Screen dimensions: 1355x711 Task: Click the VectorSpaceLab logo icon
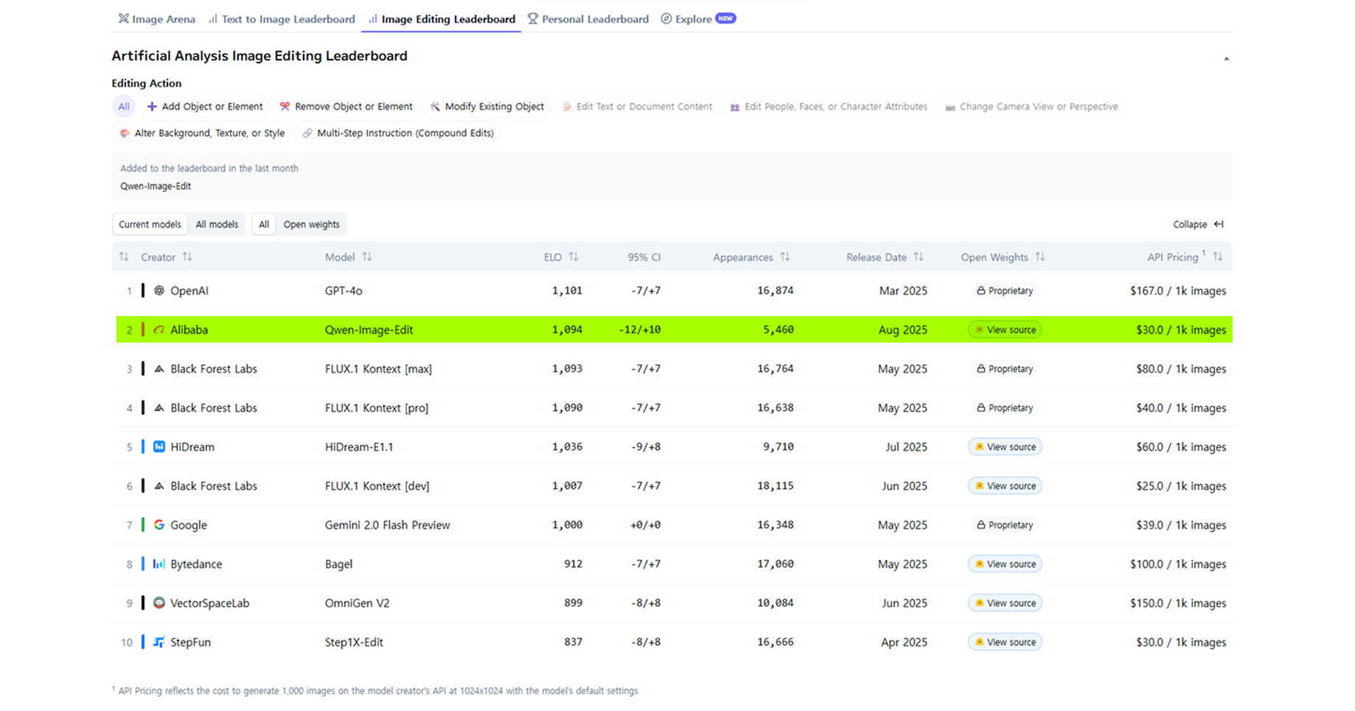click(159, 603)
